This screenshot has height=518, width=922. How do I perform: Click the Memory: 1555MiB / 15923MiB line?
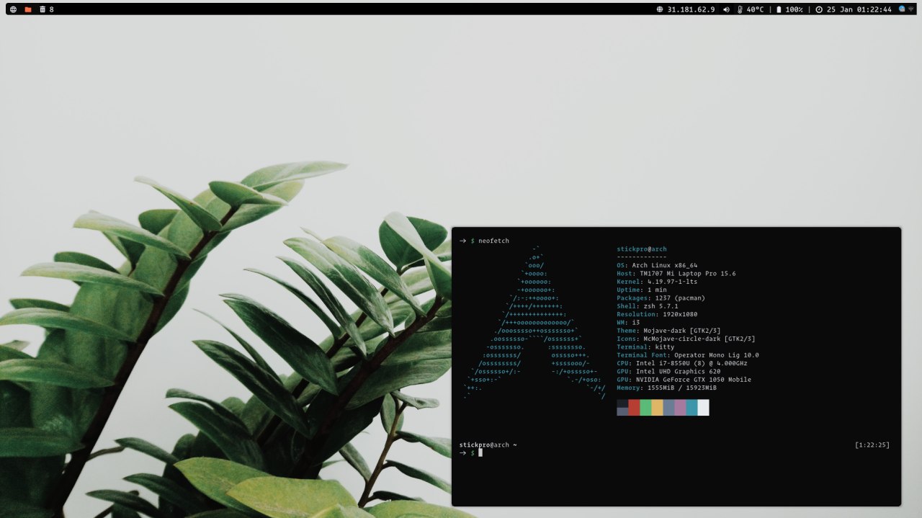pyautogui.click(x=666, y=388)
